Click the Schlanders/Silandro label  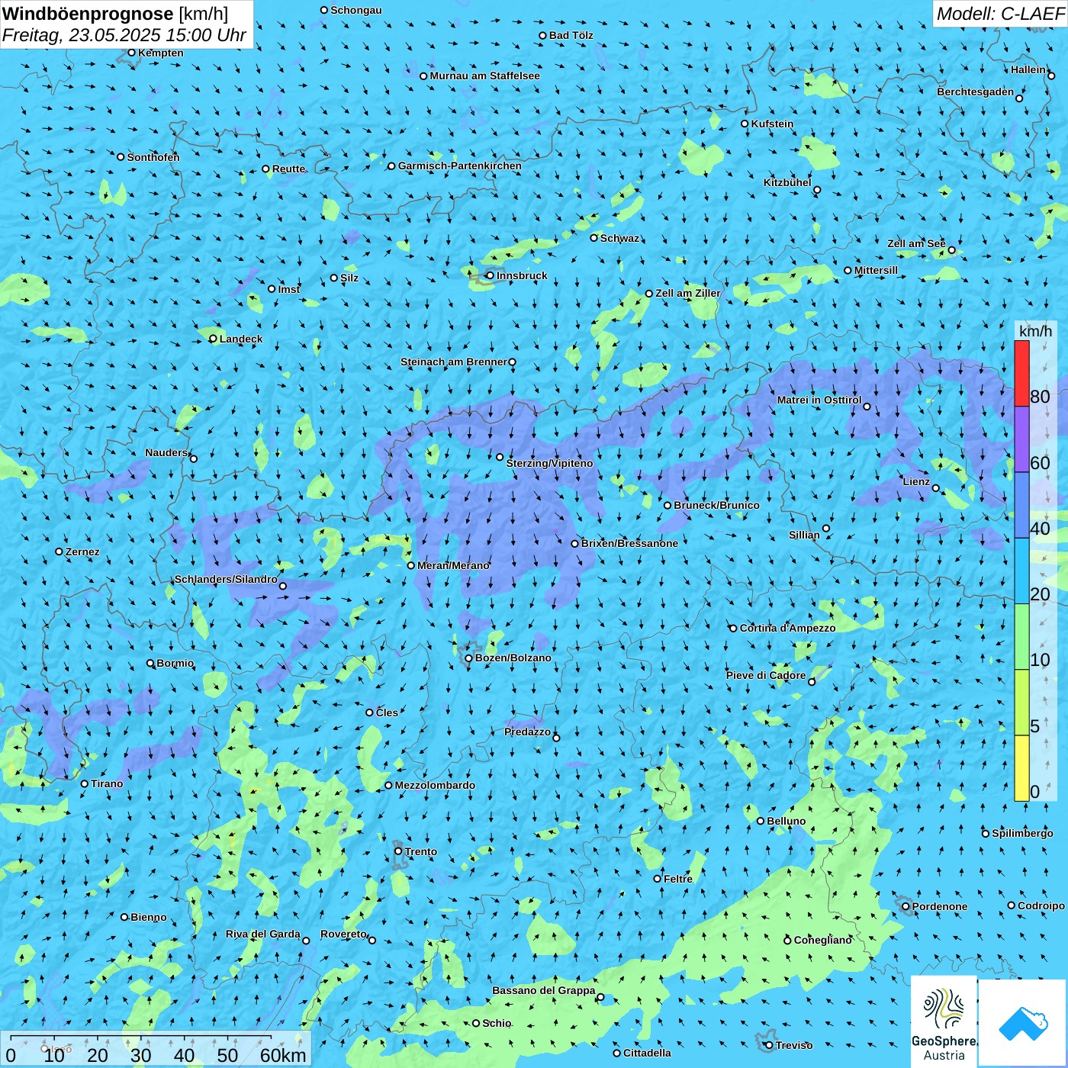point(226,579)
